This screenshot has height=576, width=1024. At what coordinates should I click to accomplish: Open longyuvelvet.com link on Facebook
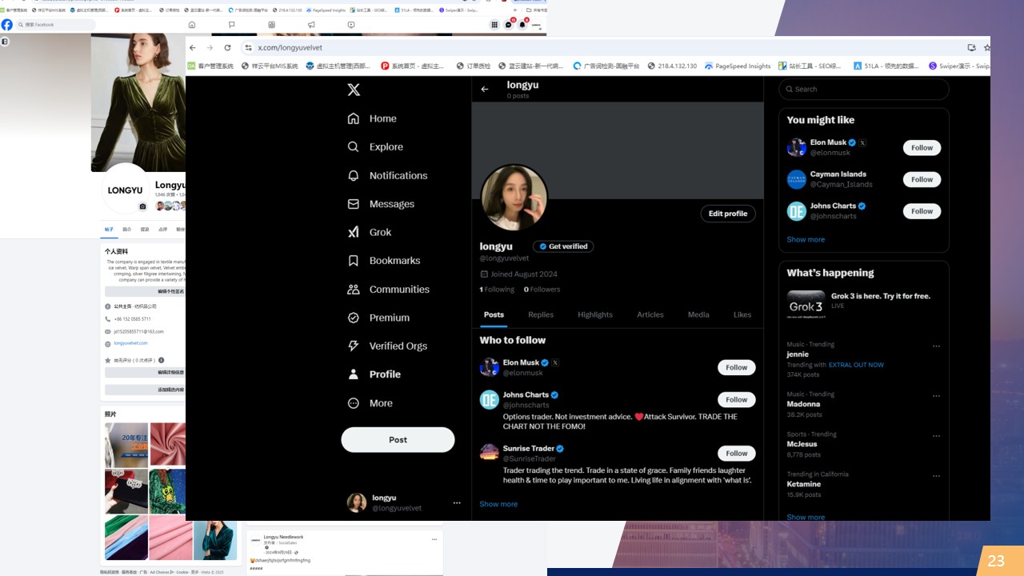tap(130, 343)
